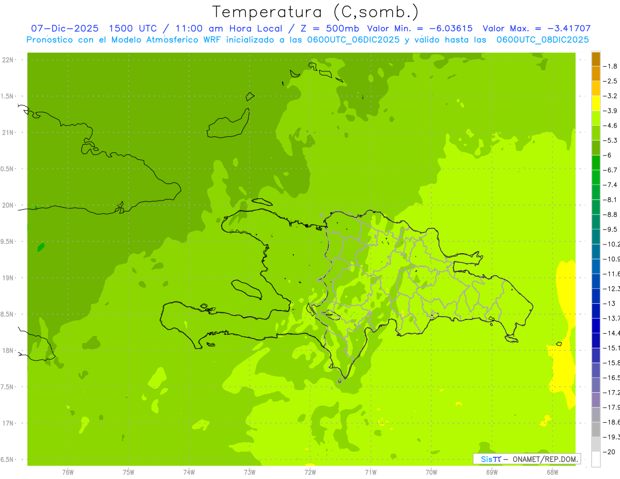Click the light green legend swatch below -4.6

click(x=596, y=133)
